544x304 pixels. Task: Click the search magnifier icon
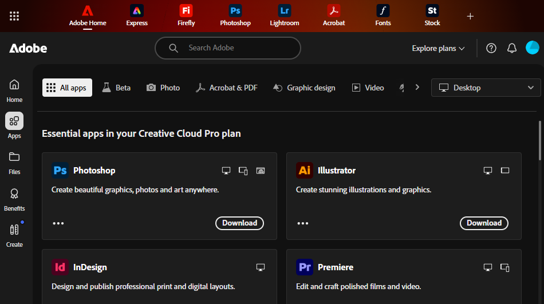174,48
